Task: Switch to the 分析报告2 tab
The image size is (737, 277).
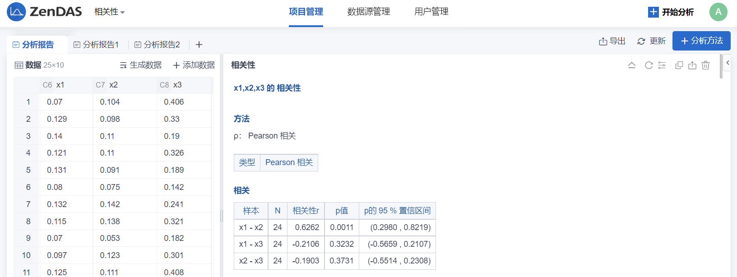Action: [x=157, y=45]
